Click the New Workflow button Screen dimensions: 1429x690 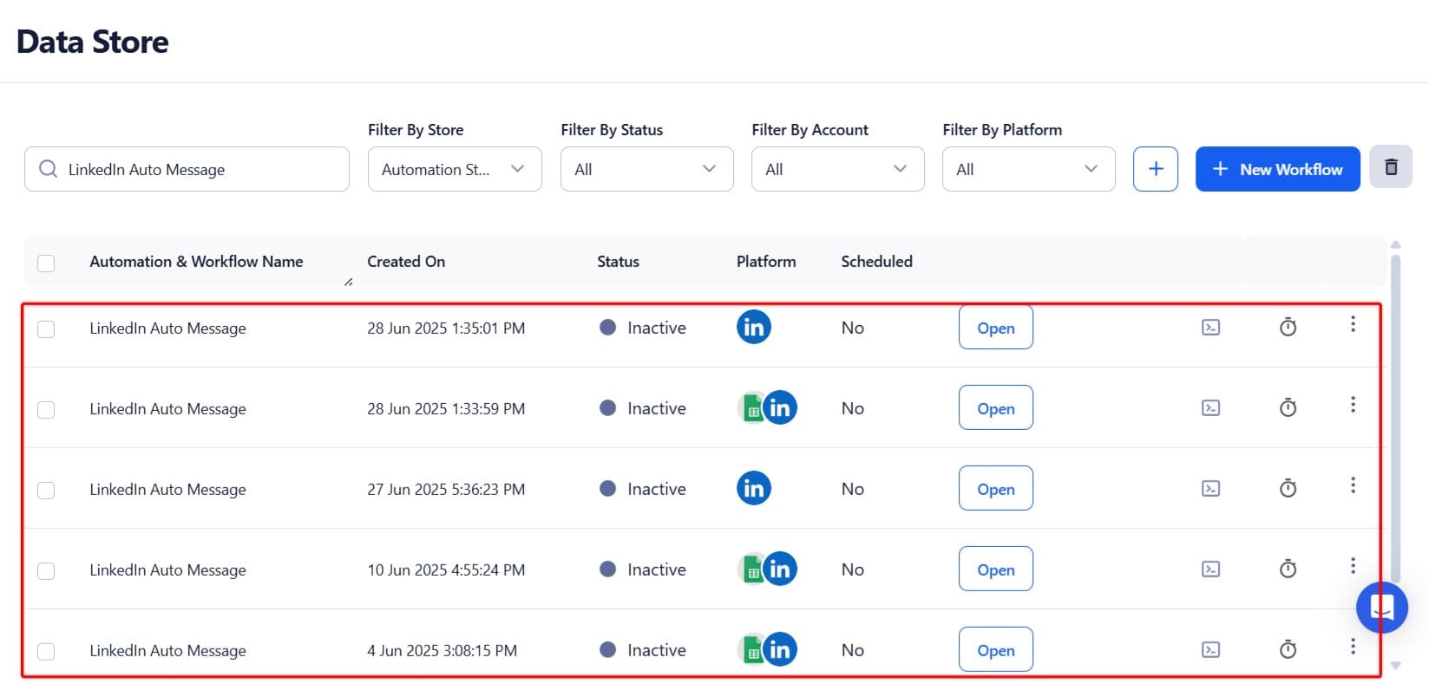point(1277,169)
